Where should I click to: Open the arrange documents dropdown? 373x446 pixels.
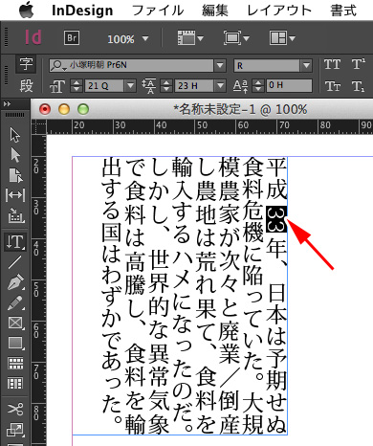pos(282,38)
